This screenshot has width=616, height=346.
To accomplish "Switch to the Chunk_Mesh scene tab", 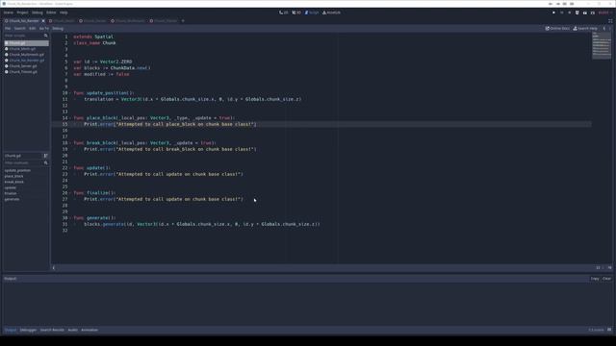I will pyautogui.click(x=62, y=21).
